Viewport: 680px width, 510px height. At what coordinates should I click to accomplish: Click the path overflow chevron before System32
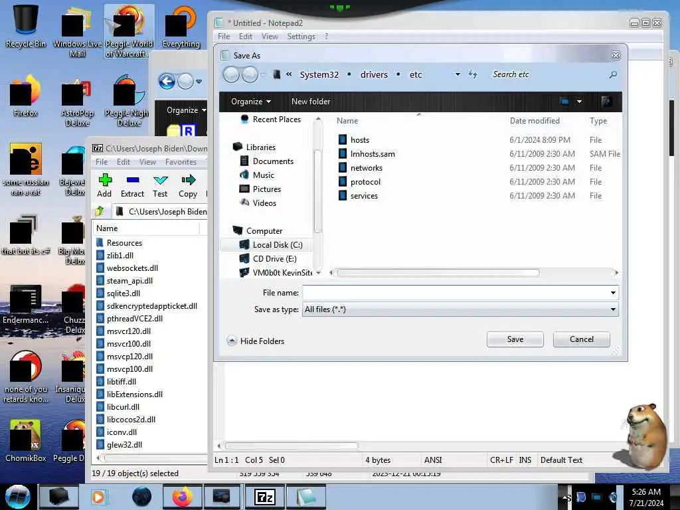click(x=289, y=74)
